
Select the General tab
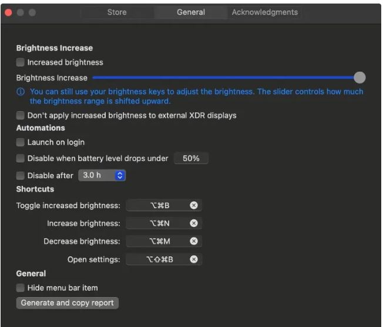[x=191, y=12]
